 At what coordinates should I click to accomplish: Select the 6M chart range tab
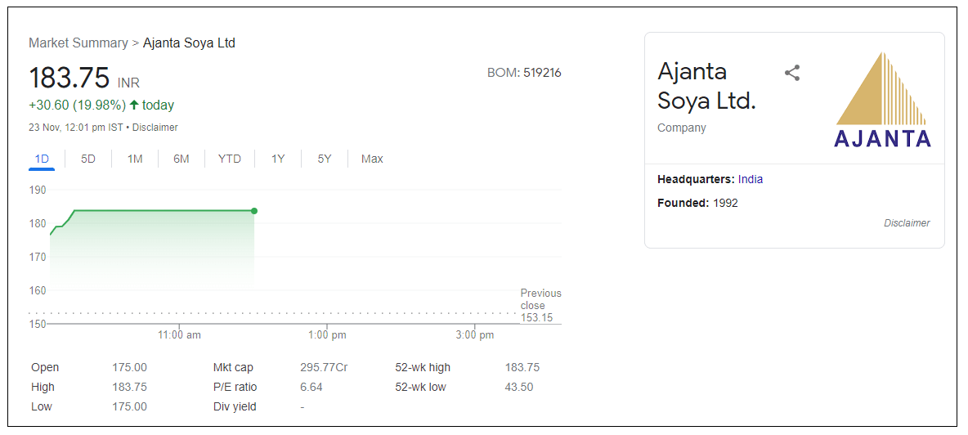181,159
